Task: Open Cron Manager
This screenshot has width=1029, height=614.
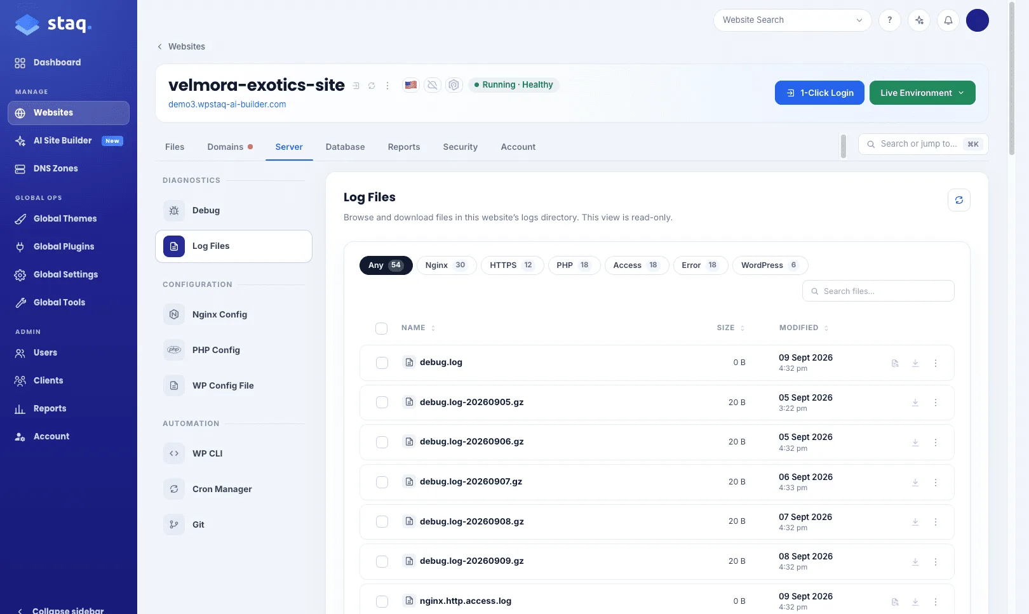Action: tap(234, 489)
